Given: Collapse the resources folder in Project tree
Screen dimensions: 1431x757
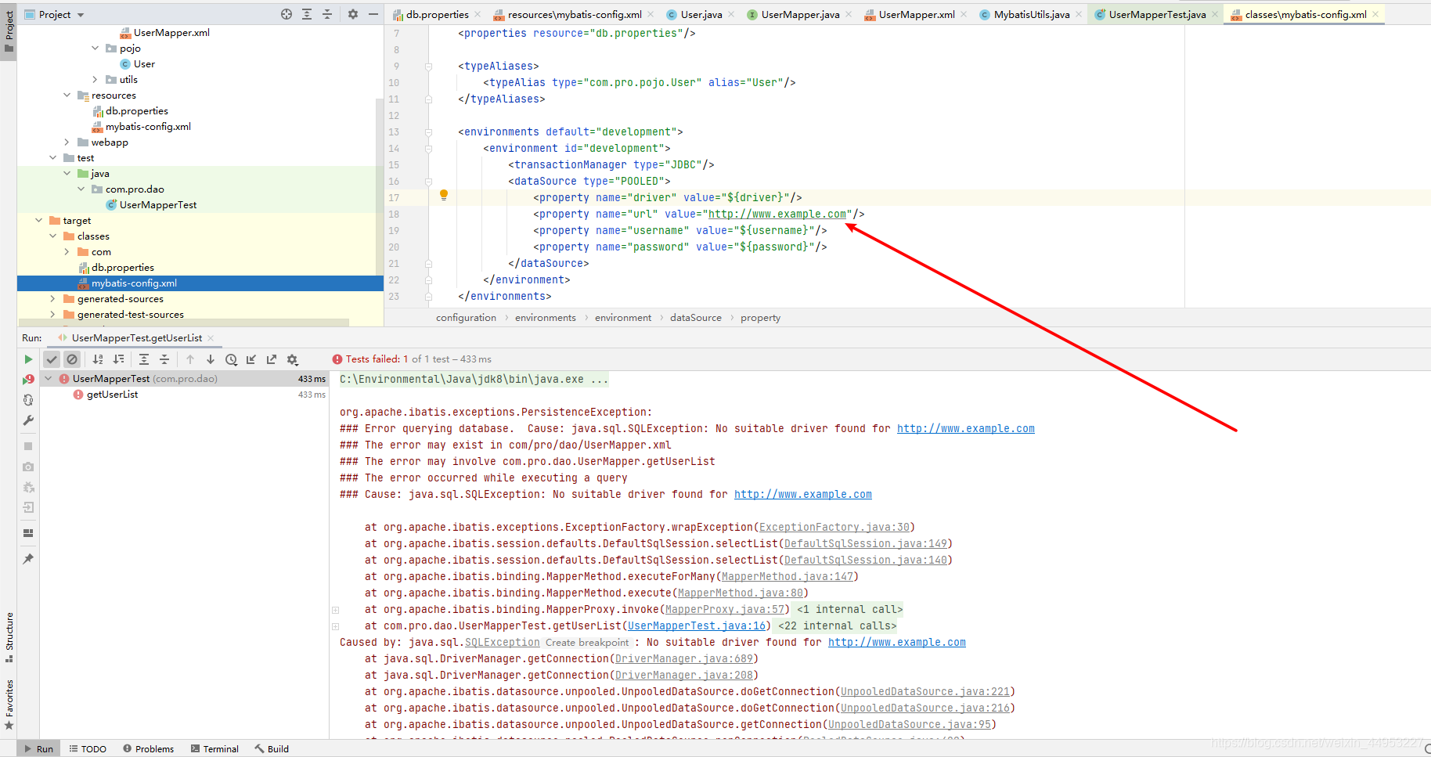Looking at the screenshot, I should click(67, 95).
